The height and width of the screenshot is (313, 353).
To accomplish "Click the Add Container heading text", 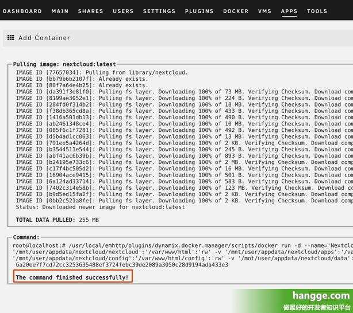I will tap(44, 38).
